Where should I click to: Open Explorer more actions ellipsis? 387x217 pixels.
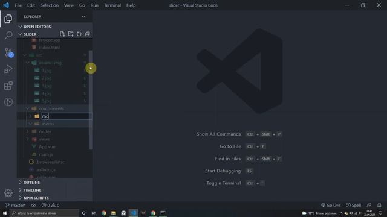[x=85, y=16]
